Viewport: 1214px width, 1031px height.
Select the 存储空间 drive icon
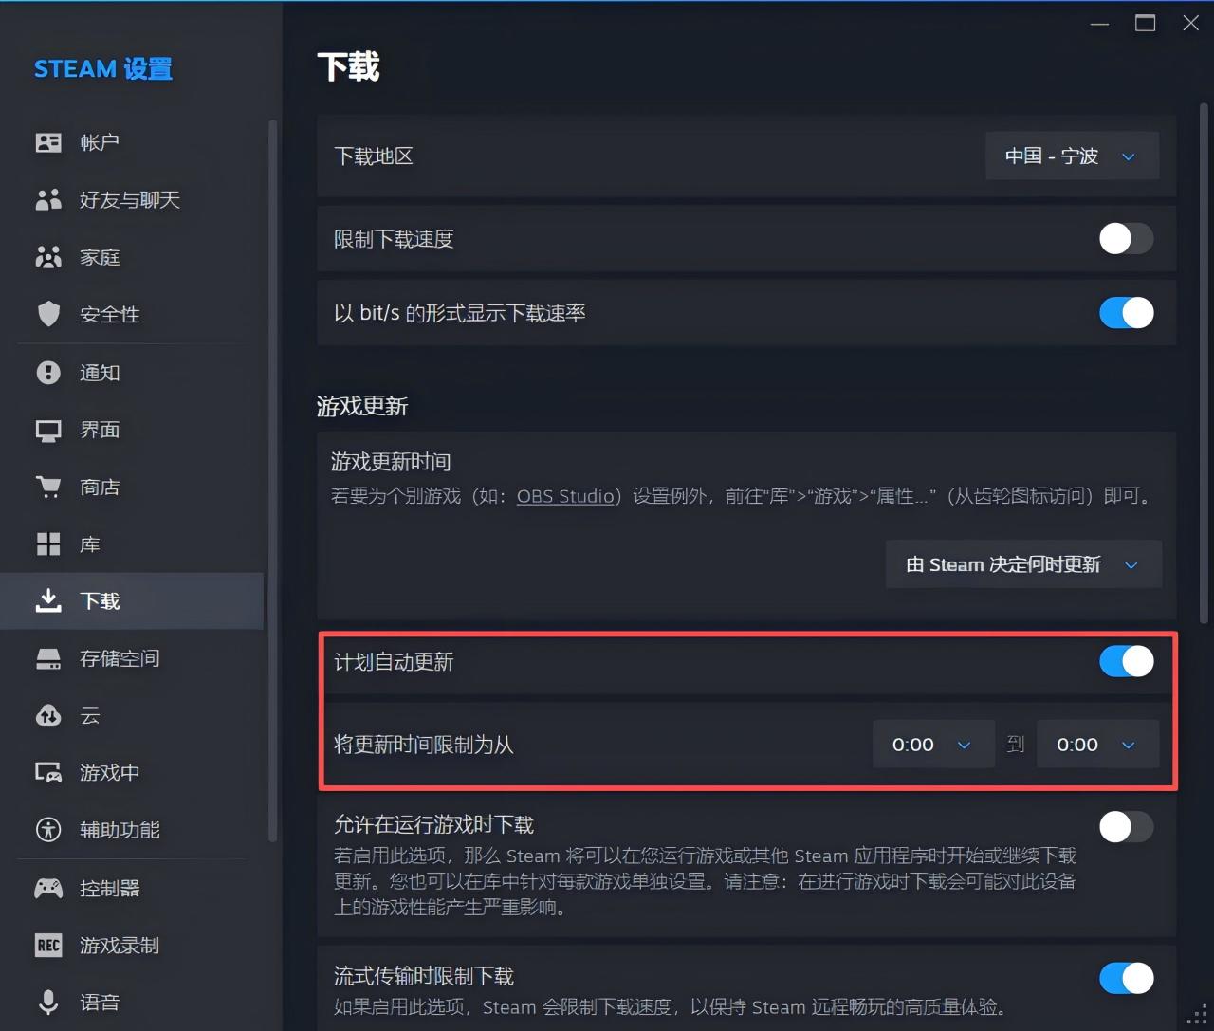48,658
